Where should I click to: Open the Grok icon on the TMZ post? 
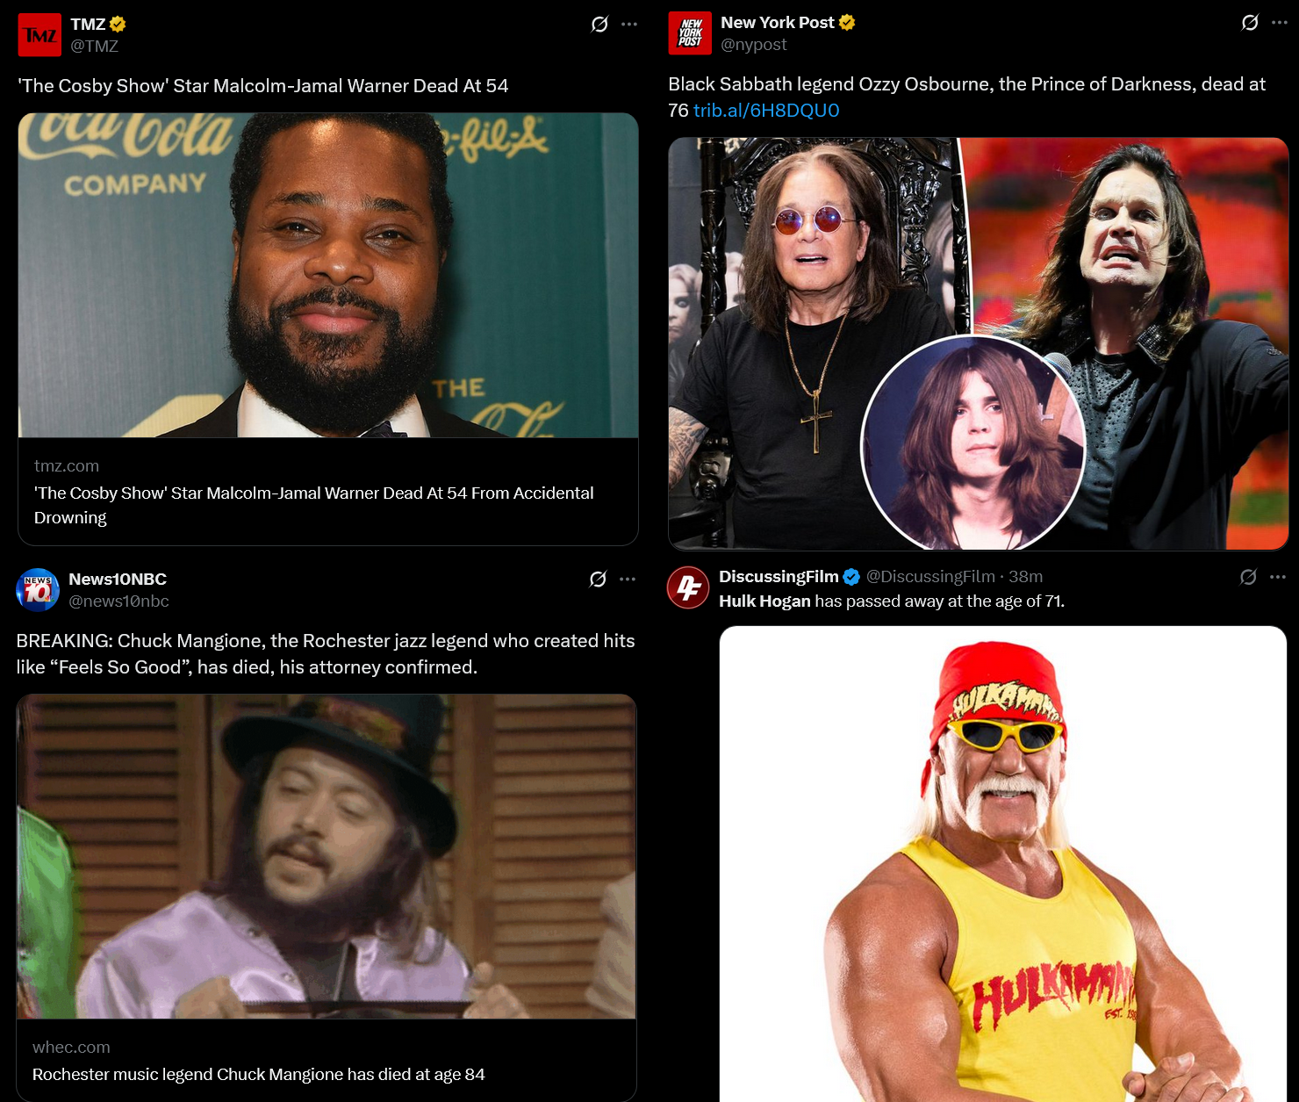tap(599, 25)
